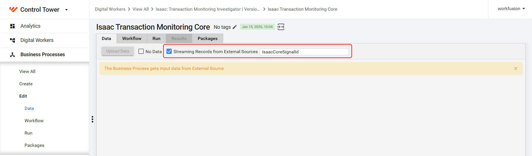Select Packages under Edit in sidebar
This screenshot has width=532, height=156.
[x=34, y=145]
